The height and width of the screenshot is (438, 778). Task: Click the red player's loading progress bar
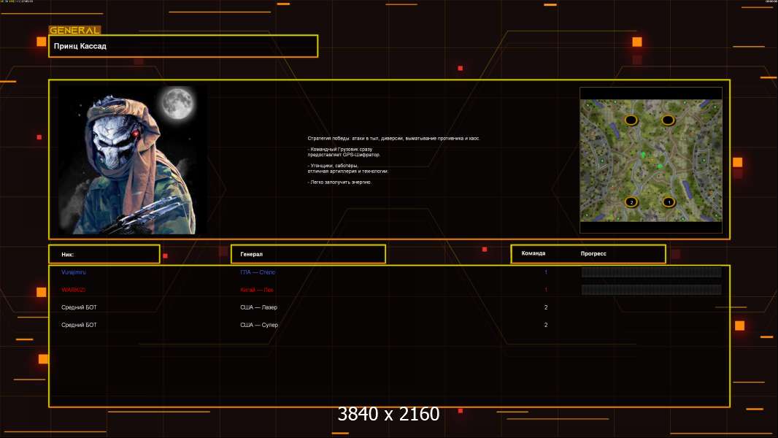click(652, 290)
